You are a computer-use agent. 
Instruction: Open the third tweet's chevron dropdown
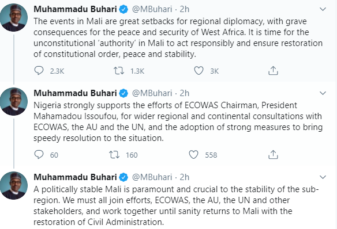(323, 177)
